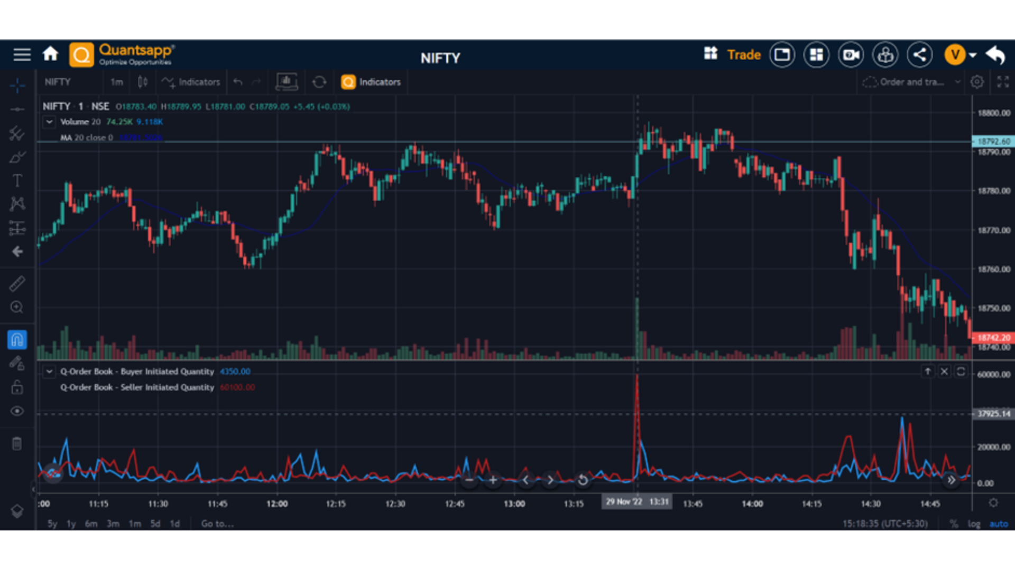The image size is (1015, 570).
Task: Toggle the magnet mode tool
Action: (x=17, y=339)
